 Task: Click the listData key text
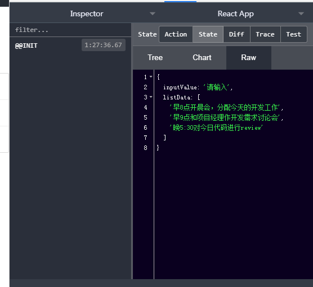pos(177,97)
